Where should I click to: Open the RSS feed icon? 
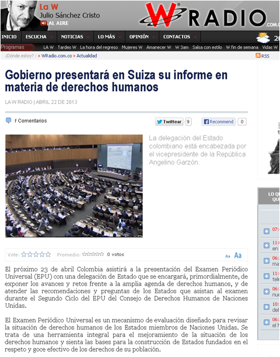(x=258, y=56)
